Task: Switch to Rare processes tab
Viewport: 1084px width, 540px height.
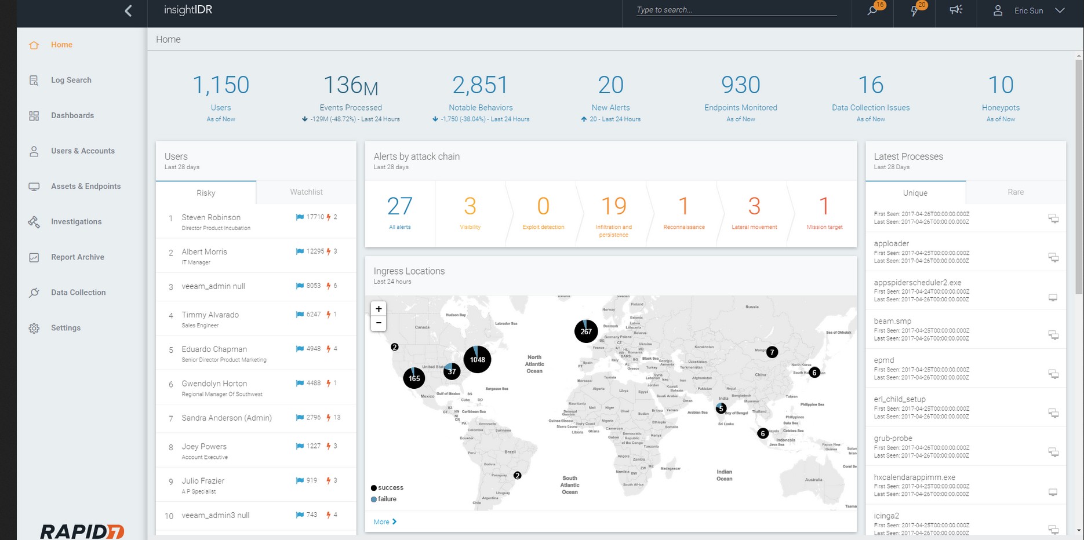Action: tap(1016, 192)
